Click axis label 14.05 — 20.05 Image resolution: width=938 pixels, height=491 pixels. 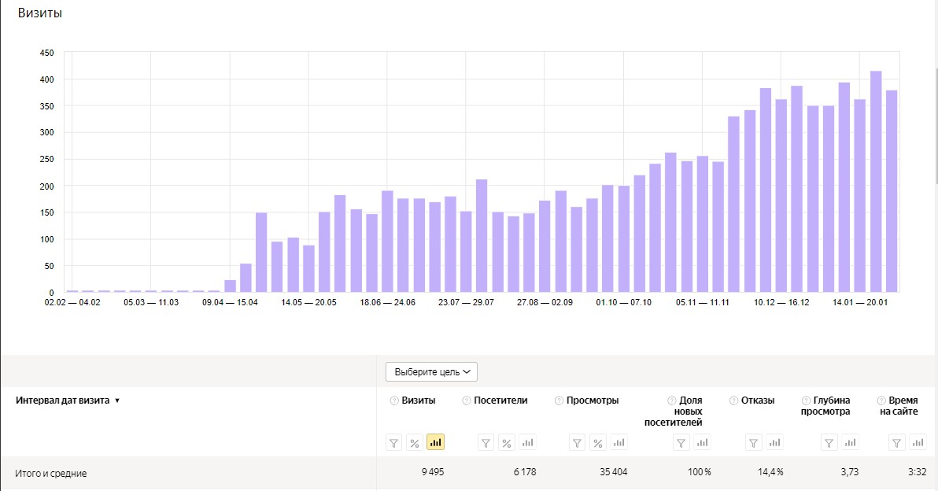(308, 303)
